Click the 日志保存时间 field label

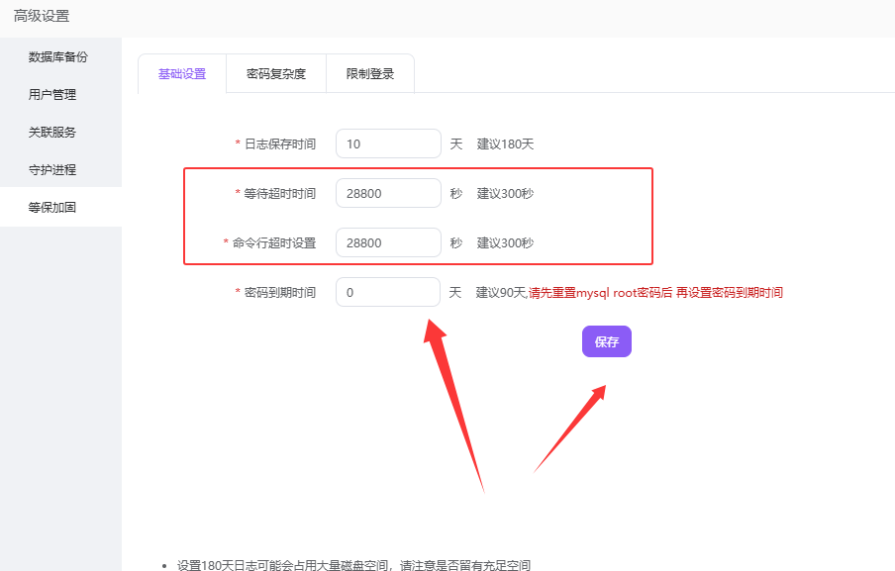280,143
